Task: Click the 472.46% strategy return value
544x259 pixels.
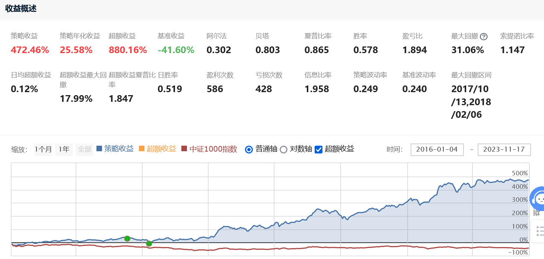Action: point(30,50)
